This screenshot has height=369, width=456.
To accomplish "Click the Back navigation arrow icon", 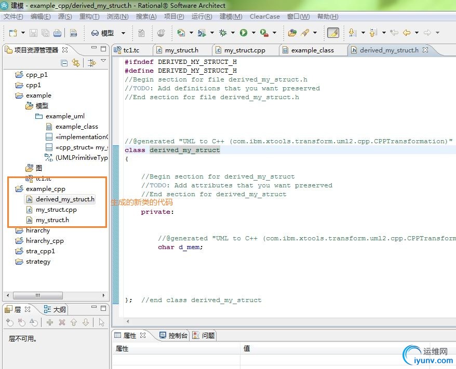I will pos(407,33).
